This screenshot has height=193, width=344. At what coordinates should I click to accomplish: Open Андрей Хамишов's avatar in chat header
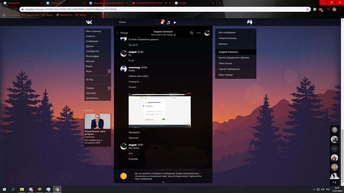pos(207,33)
